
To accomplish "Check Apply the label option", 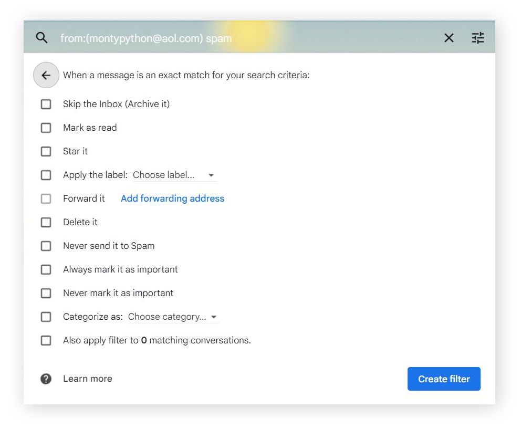I will pyautogui.click(x=46, y=175).
